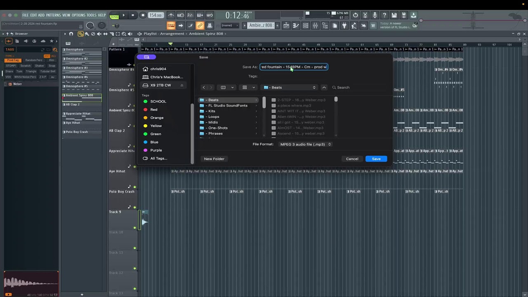Click the FL Studio stop button
This screenshot has width=528, height=297.
click(x=133, y=15)
